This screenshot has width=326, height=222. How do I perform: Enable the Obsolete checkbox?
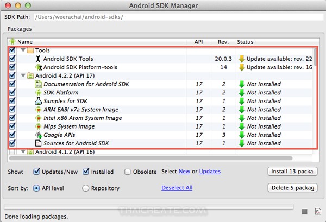(128, 172)
